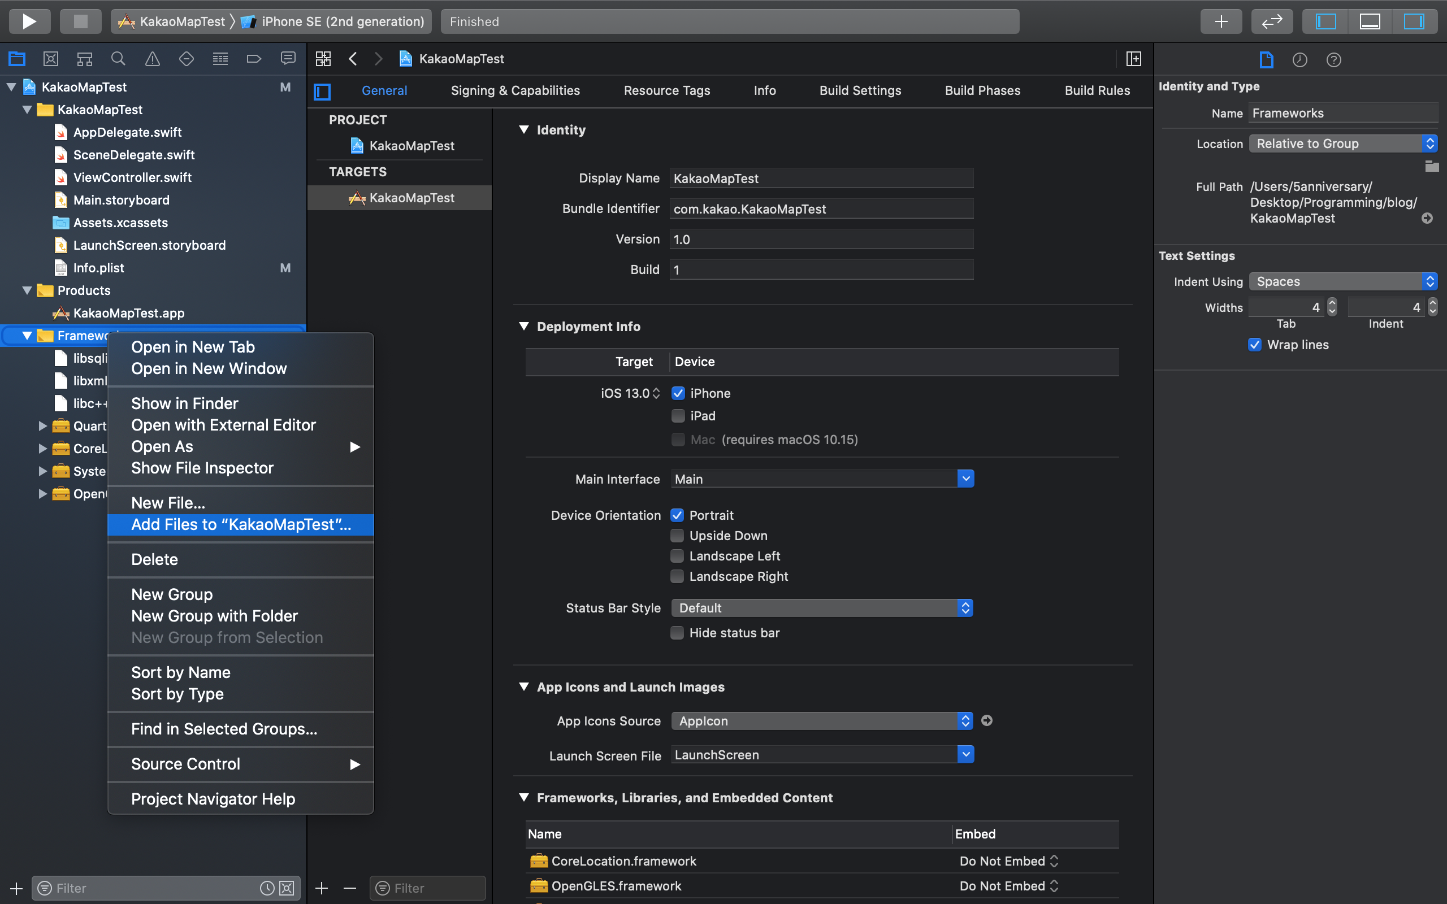Open the Symbol navigator
The width and height of the screenshot is (1447, 904).
pyautogui.click(x=84, y=59)
